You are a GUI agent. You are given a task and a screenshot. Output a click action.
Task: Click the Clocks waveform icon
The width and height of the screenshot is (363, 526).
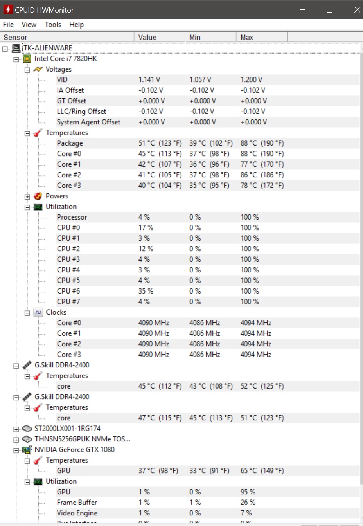click(x=38, y=312)
